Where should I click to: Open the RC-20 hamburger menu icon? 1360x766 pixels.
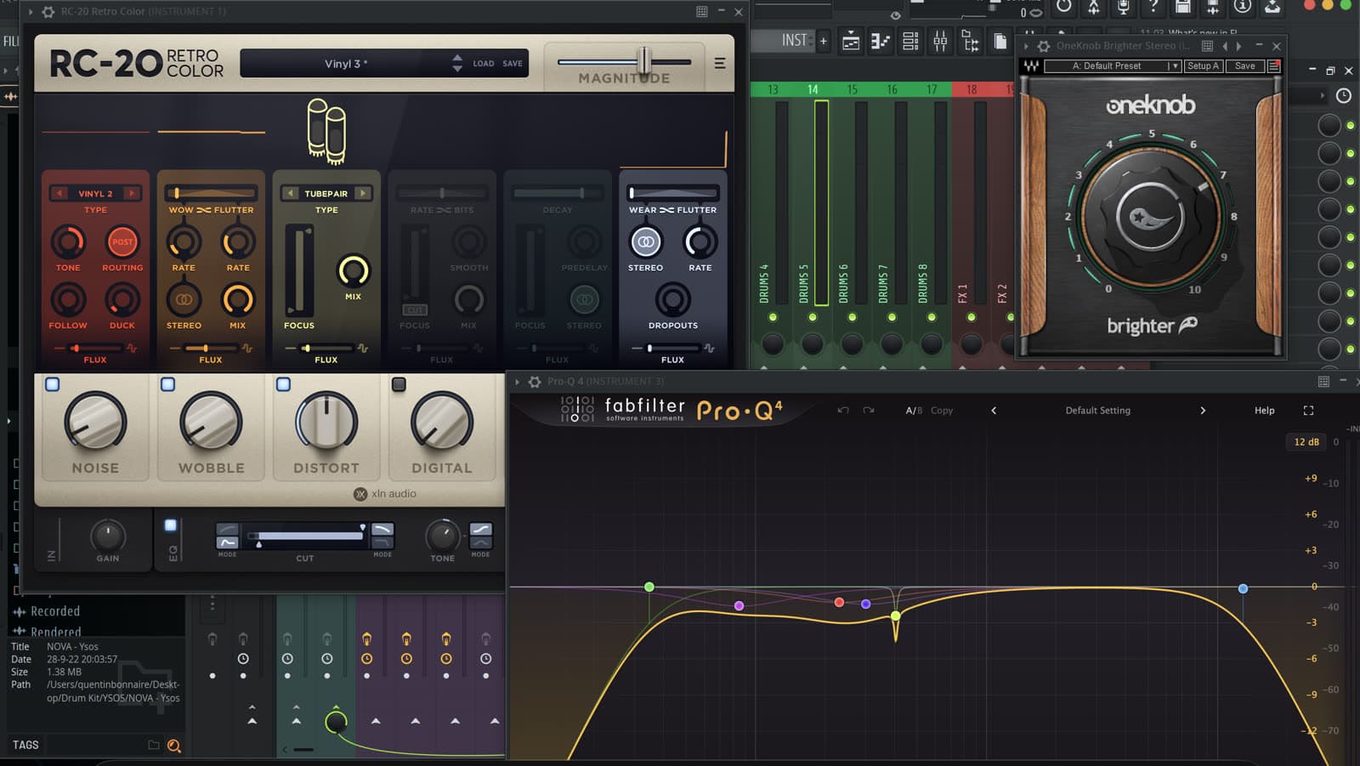720,63
